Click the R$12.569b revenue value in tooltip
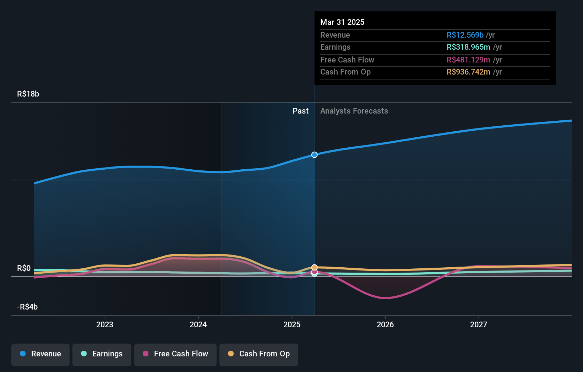The width and height of the screenshot is (583, 372). (x=465, y=35)
